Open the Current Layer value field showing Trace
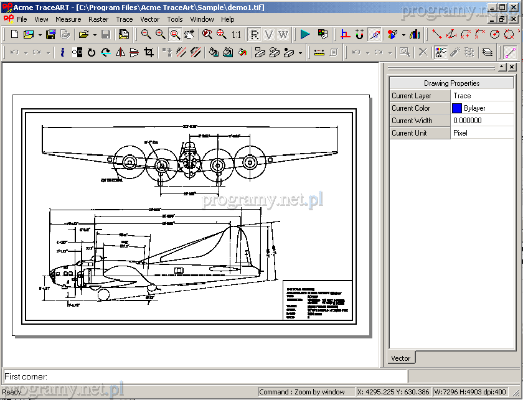Image resolution: width=523 pixels, height=400 pixels. pyautogui.click(x=482, y=96)
